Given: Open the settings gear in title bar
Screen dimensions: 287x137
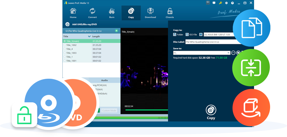Looking at the screenshot, I should tap(226, 3).
